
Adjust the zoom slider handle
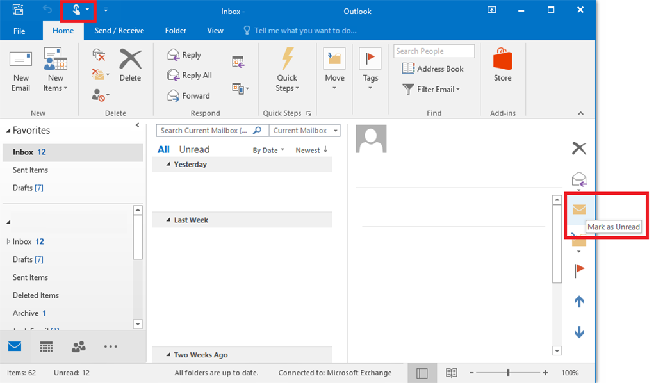point(508,372)
